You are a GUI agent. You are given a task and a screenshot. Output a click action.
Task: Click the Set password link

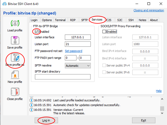73,51
